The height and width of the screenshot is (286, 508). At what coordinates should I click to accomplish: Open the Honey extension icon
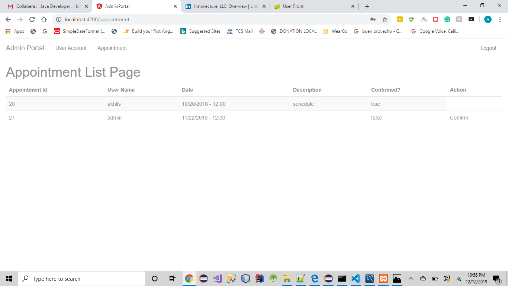pos(459,19)
